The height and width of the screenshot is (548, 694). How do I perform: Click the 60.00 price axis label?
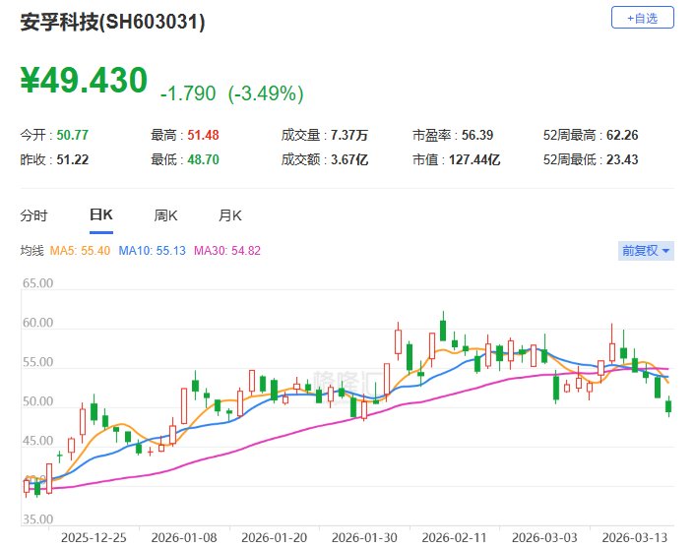pos(37,323)
